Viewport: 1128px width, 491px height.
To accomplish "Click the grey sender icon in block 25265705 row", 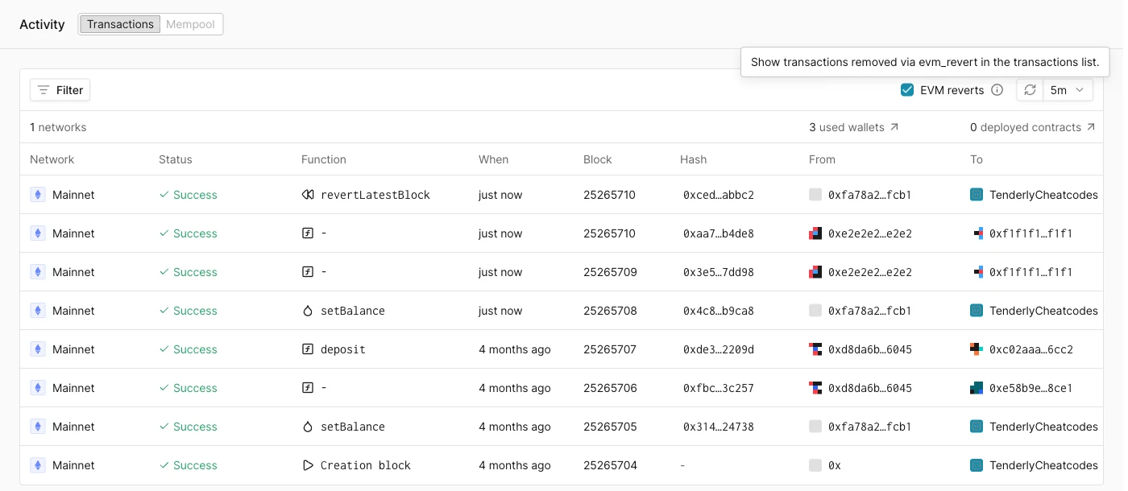I will tap(815, 427).
